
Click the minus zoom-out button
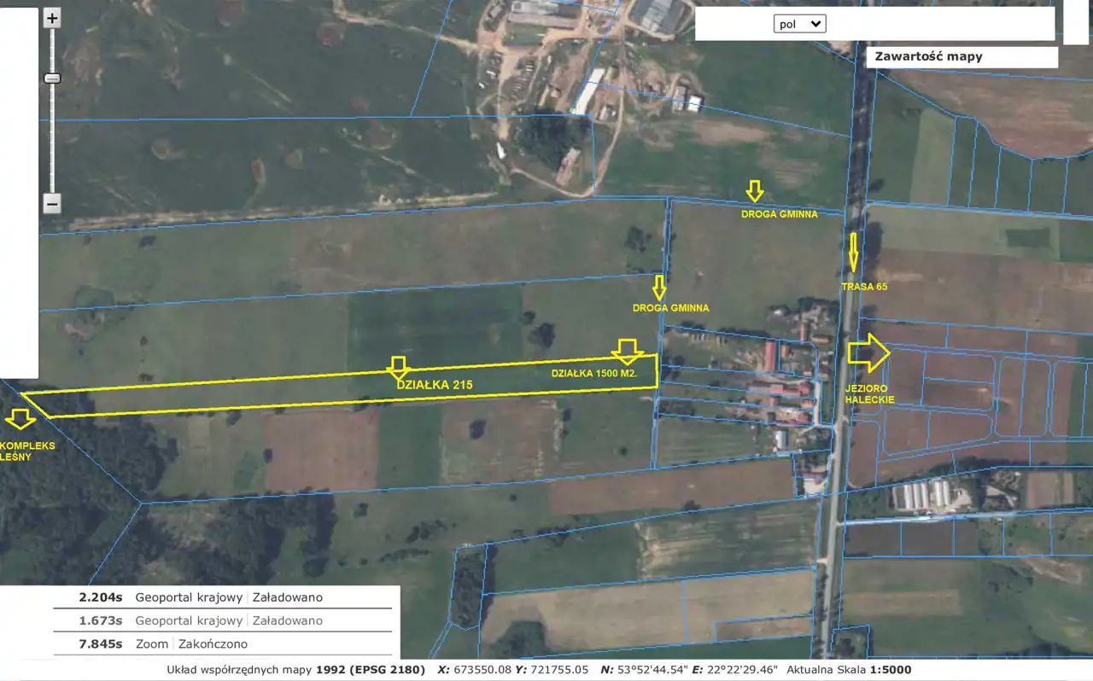pos(52,204)
